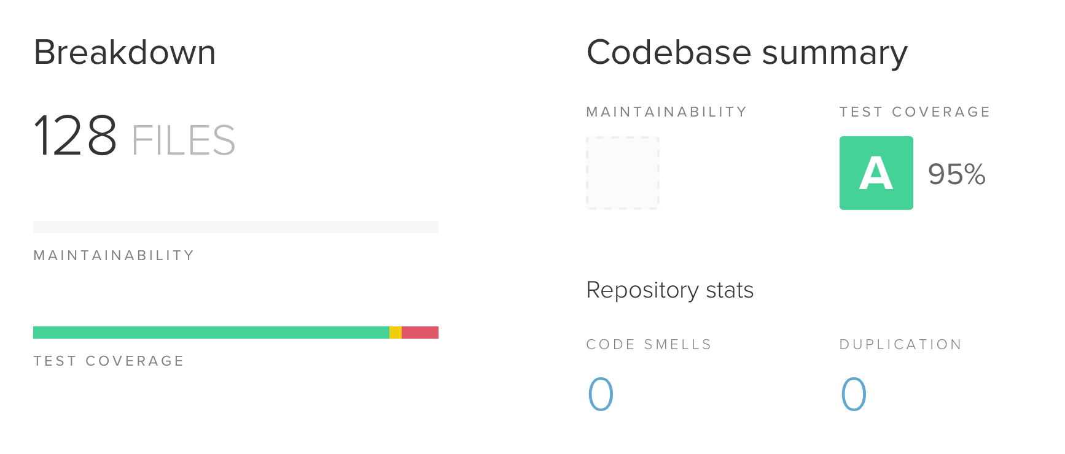This screenshot has height=454, width=1065.
Task: Expand the Maintainability breakdown section
Action: [x=114, y=255]
